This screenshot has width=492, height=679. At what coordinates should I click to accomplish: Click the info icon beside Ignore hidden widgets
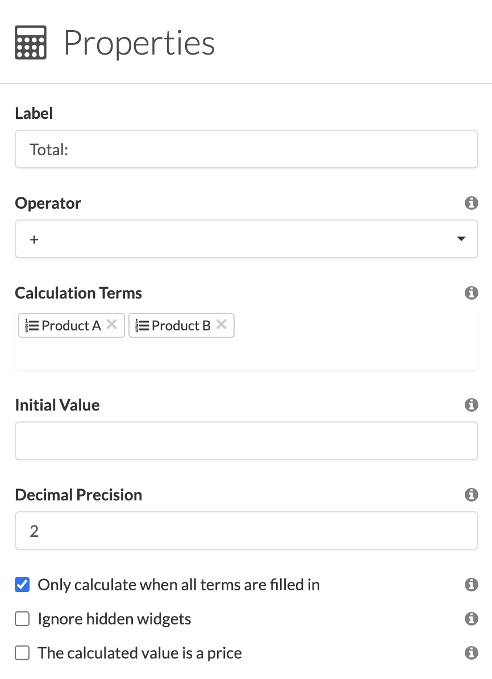(471, 619)
